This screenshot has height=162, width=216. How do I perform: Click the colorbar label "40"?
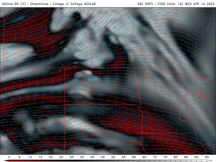pyautogui.click(x=92, y=157)
